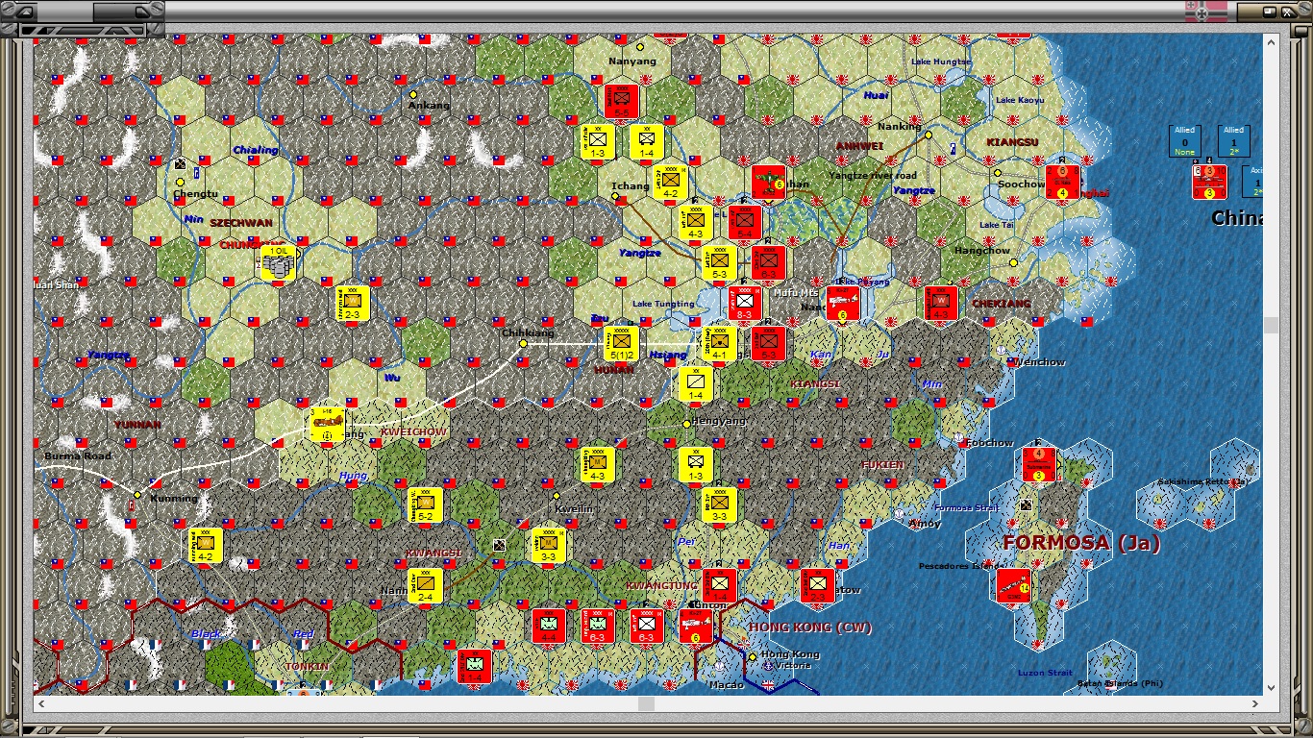Select the yellow 4-3 unit north of Kweilin
Viewport: 1313px width, 738px height.
pyautogui.click(x=597, y=464)
